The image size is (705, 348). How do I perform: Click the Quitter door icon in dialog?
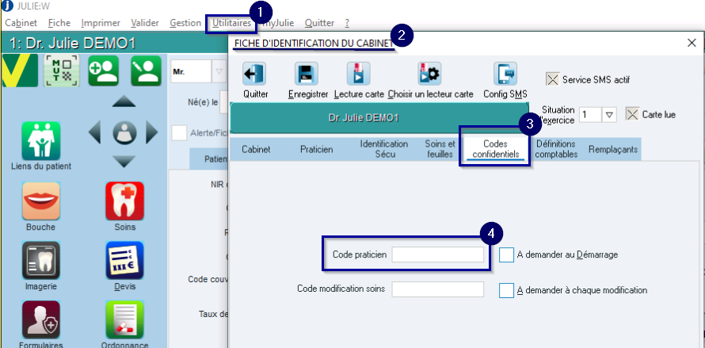pyautogui.click(x=255, y=74)
